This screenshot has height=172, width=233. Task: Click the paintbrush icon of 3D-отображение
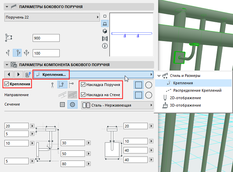coord(165,105)
